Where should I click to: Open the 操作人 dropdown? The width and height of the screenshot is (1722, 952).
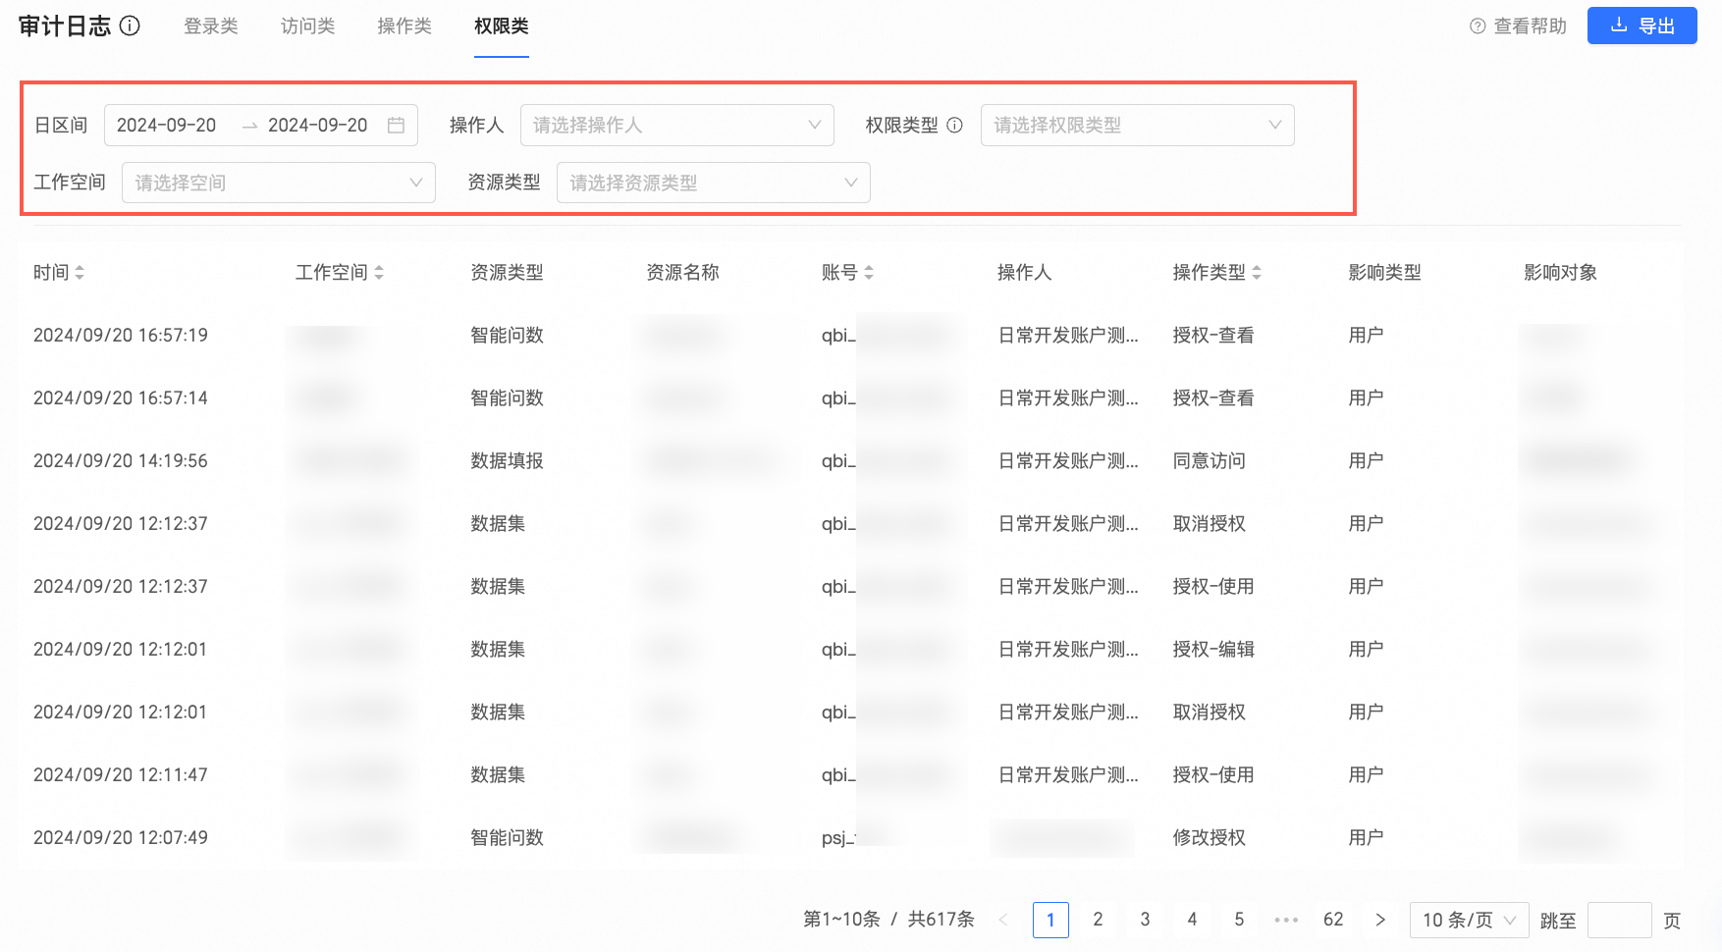(x=676, y=126)
